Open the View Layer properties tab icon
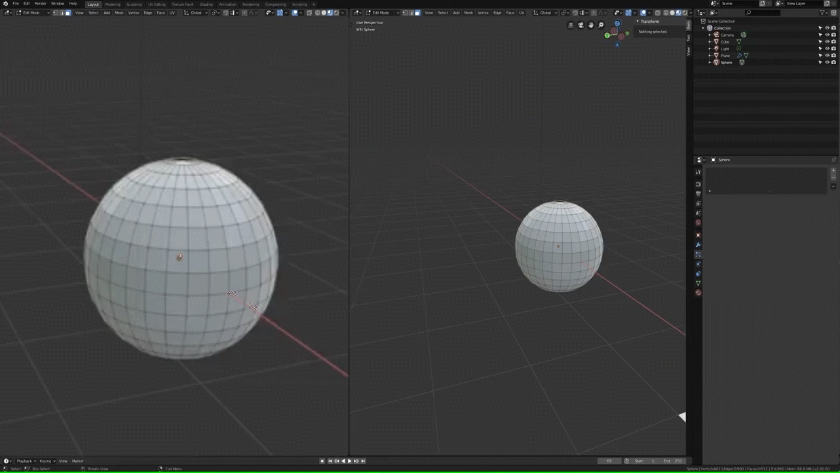Image resolution: width=840 pixels, height=473 pixels. tap(698, 204)
